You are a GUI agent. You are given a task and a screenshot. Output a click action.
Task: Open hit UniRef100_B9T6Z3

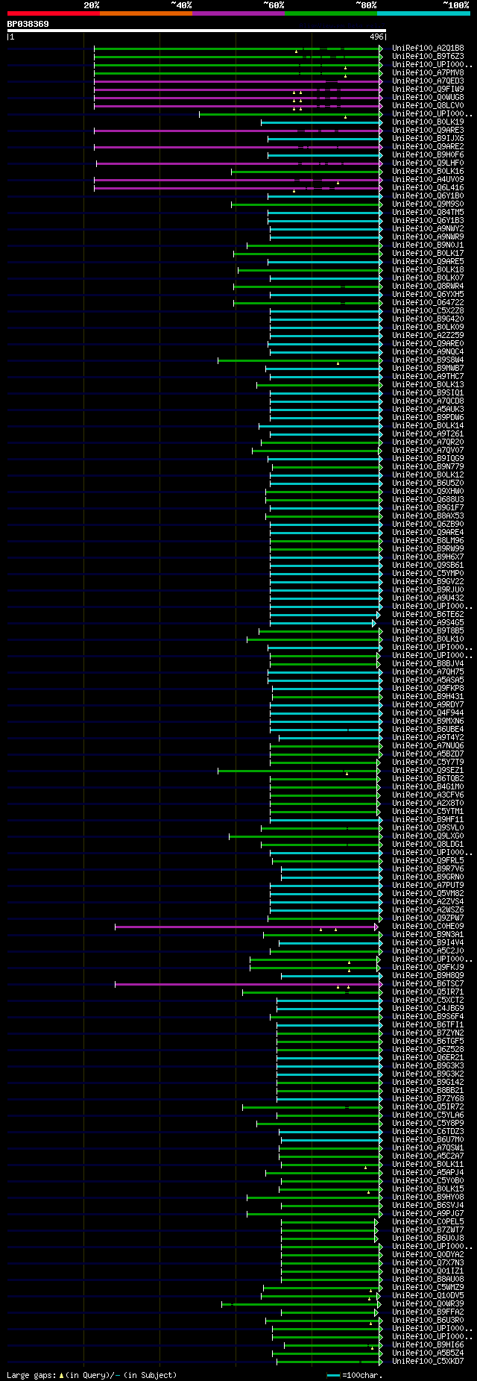coord(428,57)
